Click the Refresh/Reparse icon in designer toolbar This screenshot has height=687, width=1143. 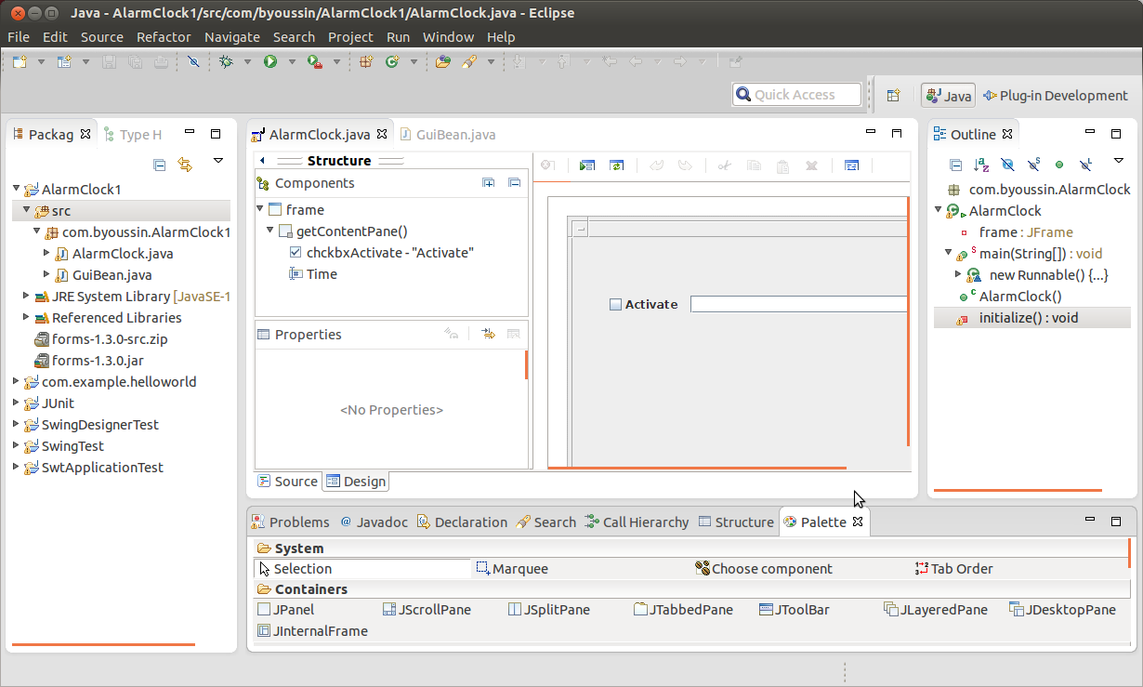coord(615,165)
